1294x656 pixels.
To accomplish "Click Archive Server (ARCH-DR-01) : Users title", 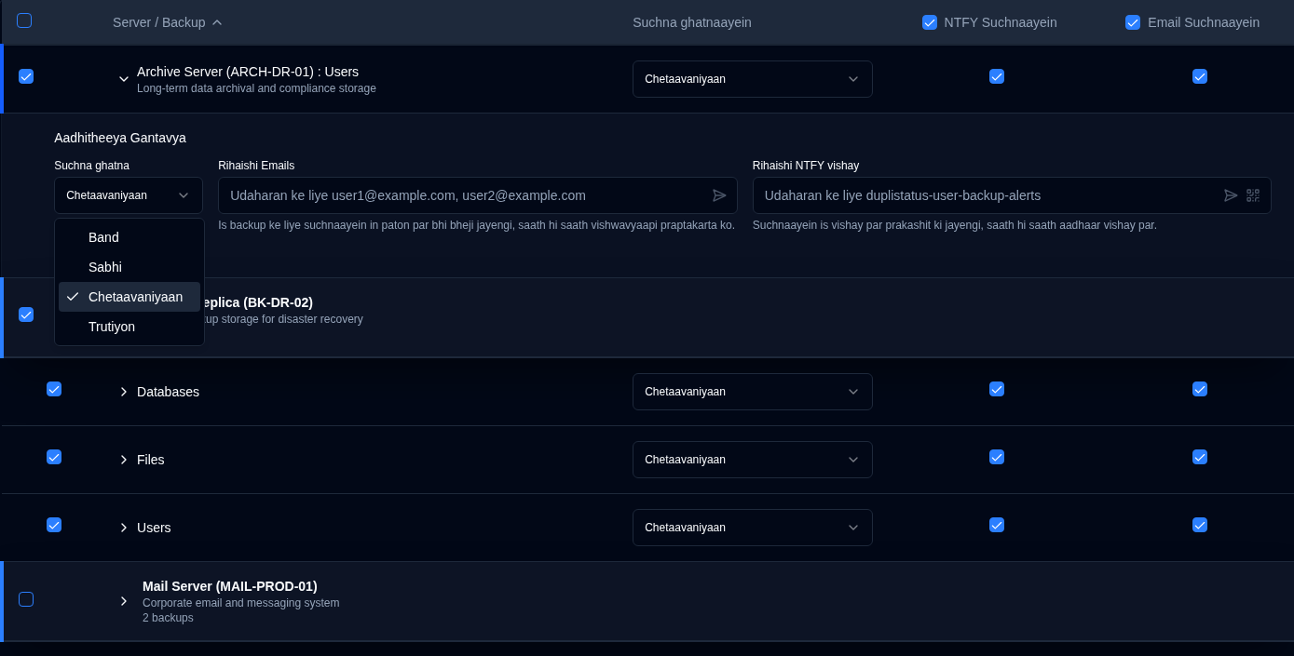I will click(248, 72).
